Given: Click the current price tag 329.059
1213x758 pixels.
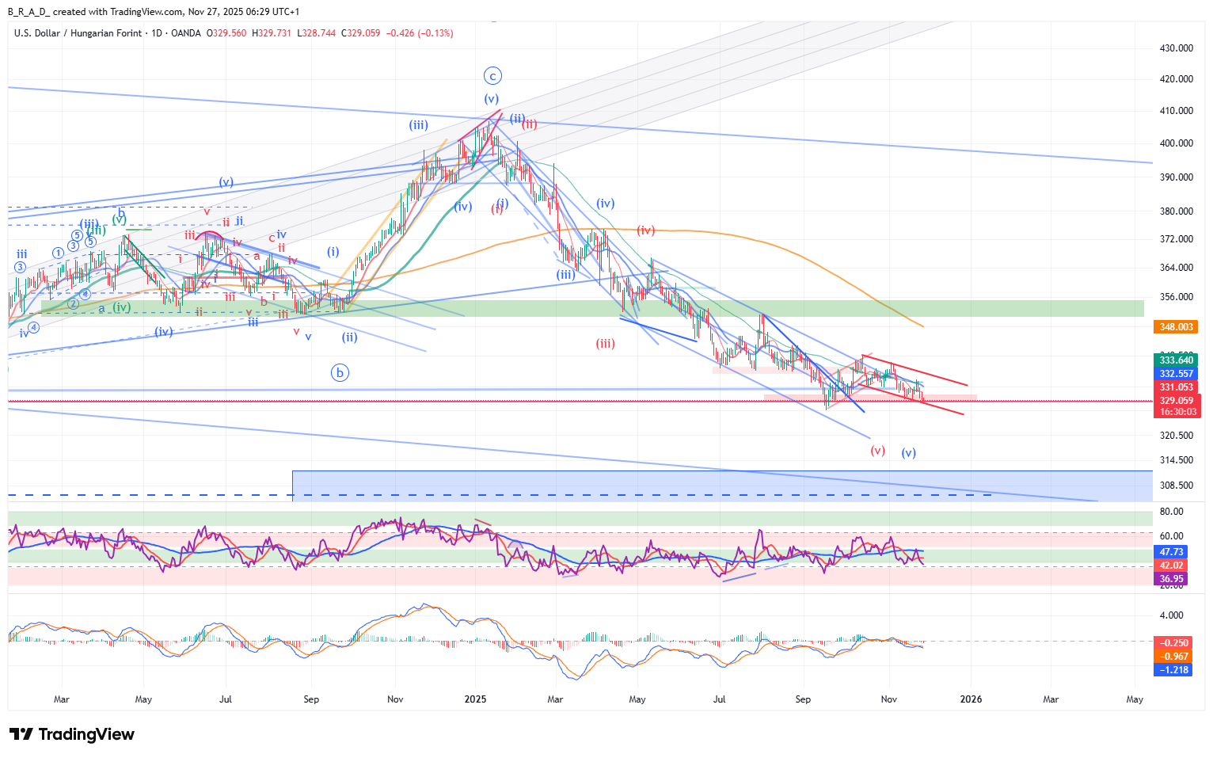Looking at the screenshot, I should coord(1176,401).
